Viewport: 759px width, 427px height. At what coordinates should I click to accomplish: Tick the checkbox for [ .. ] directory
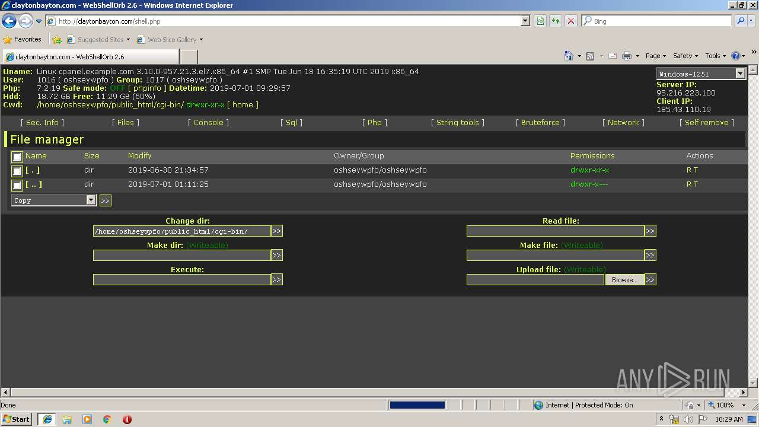pos(17,186)
